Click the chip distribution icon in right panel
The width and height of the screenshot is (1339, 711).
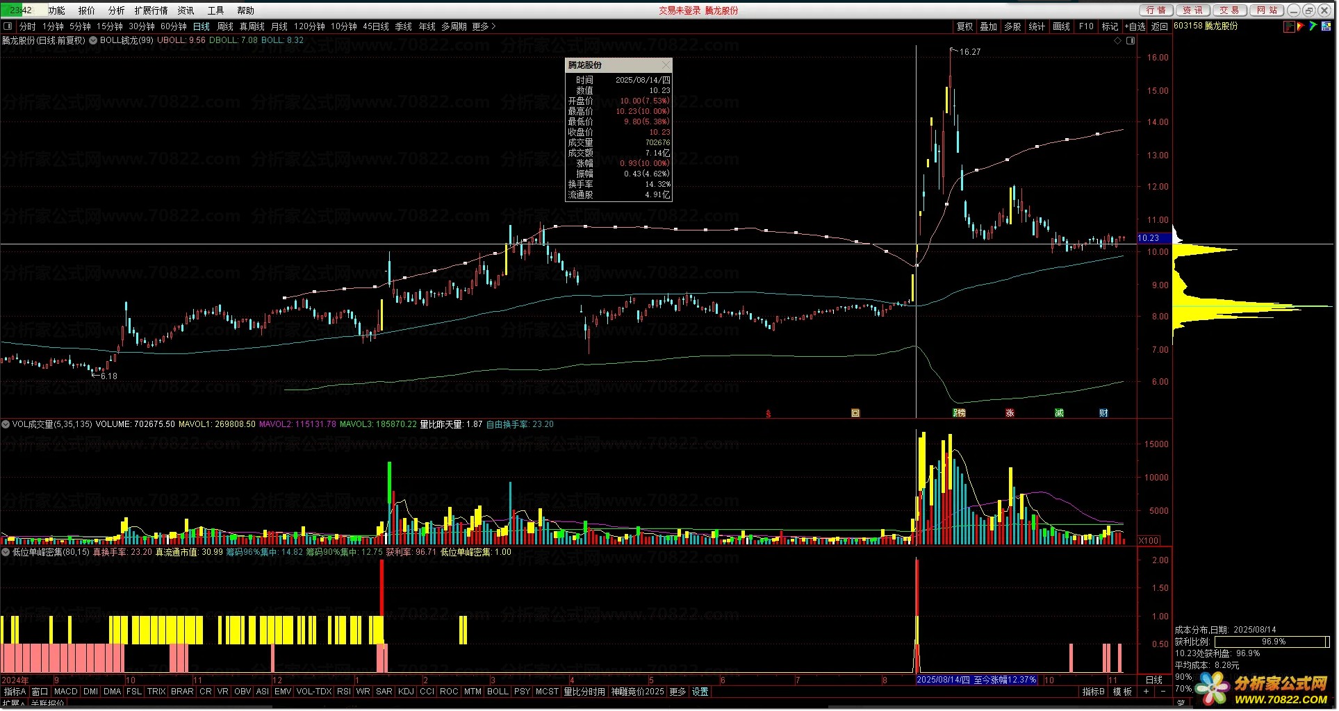[x=1289, y=26]
